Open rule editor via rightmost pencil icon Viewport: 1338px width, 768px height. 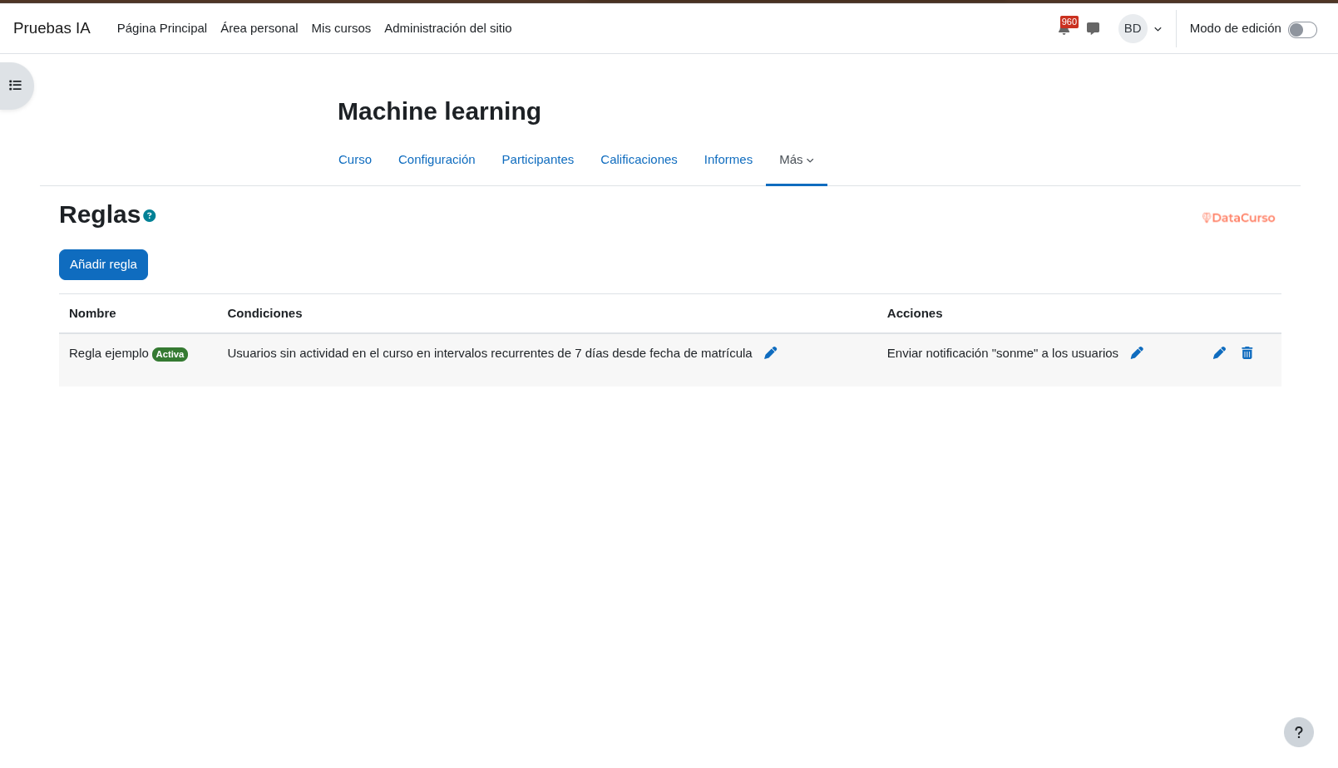pos(1219,352)
